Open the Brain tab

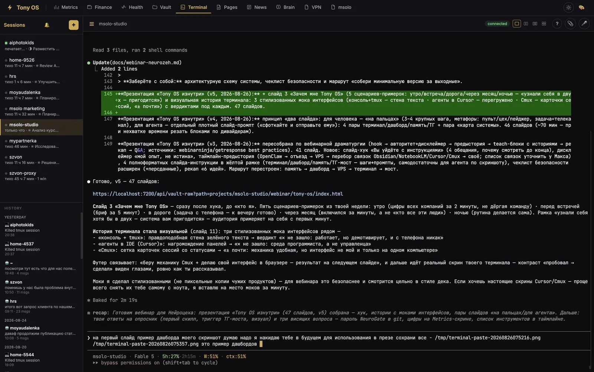pos(285,7)
